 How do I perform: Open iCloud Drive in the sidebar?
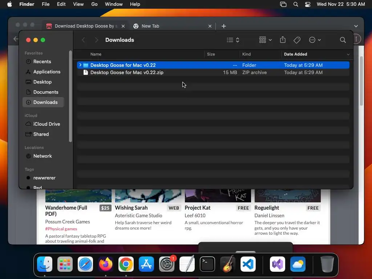(46, 124)
